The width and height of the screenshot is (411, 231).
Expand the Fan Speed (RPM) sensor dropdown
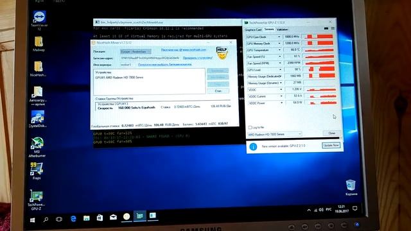click(280, 63)
